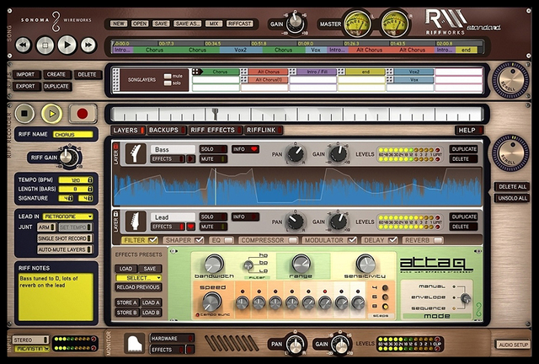Open the effects presets SELECT dropdown
539x364 pixels.
tap(138, 278)
